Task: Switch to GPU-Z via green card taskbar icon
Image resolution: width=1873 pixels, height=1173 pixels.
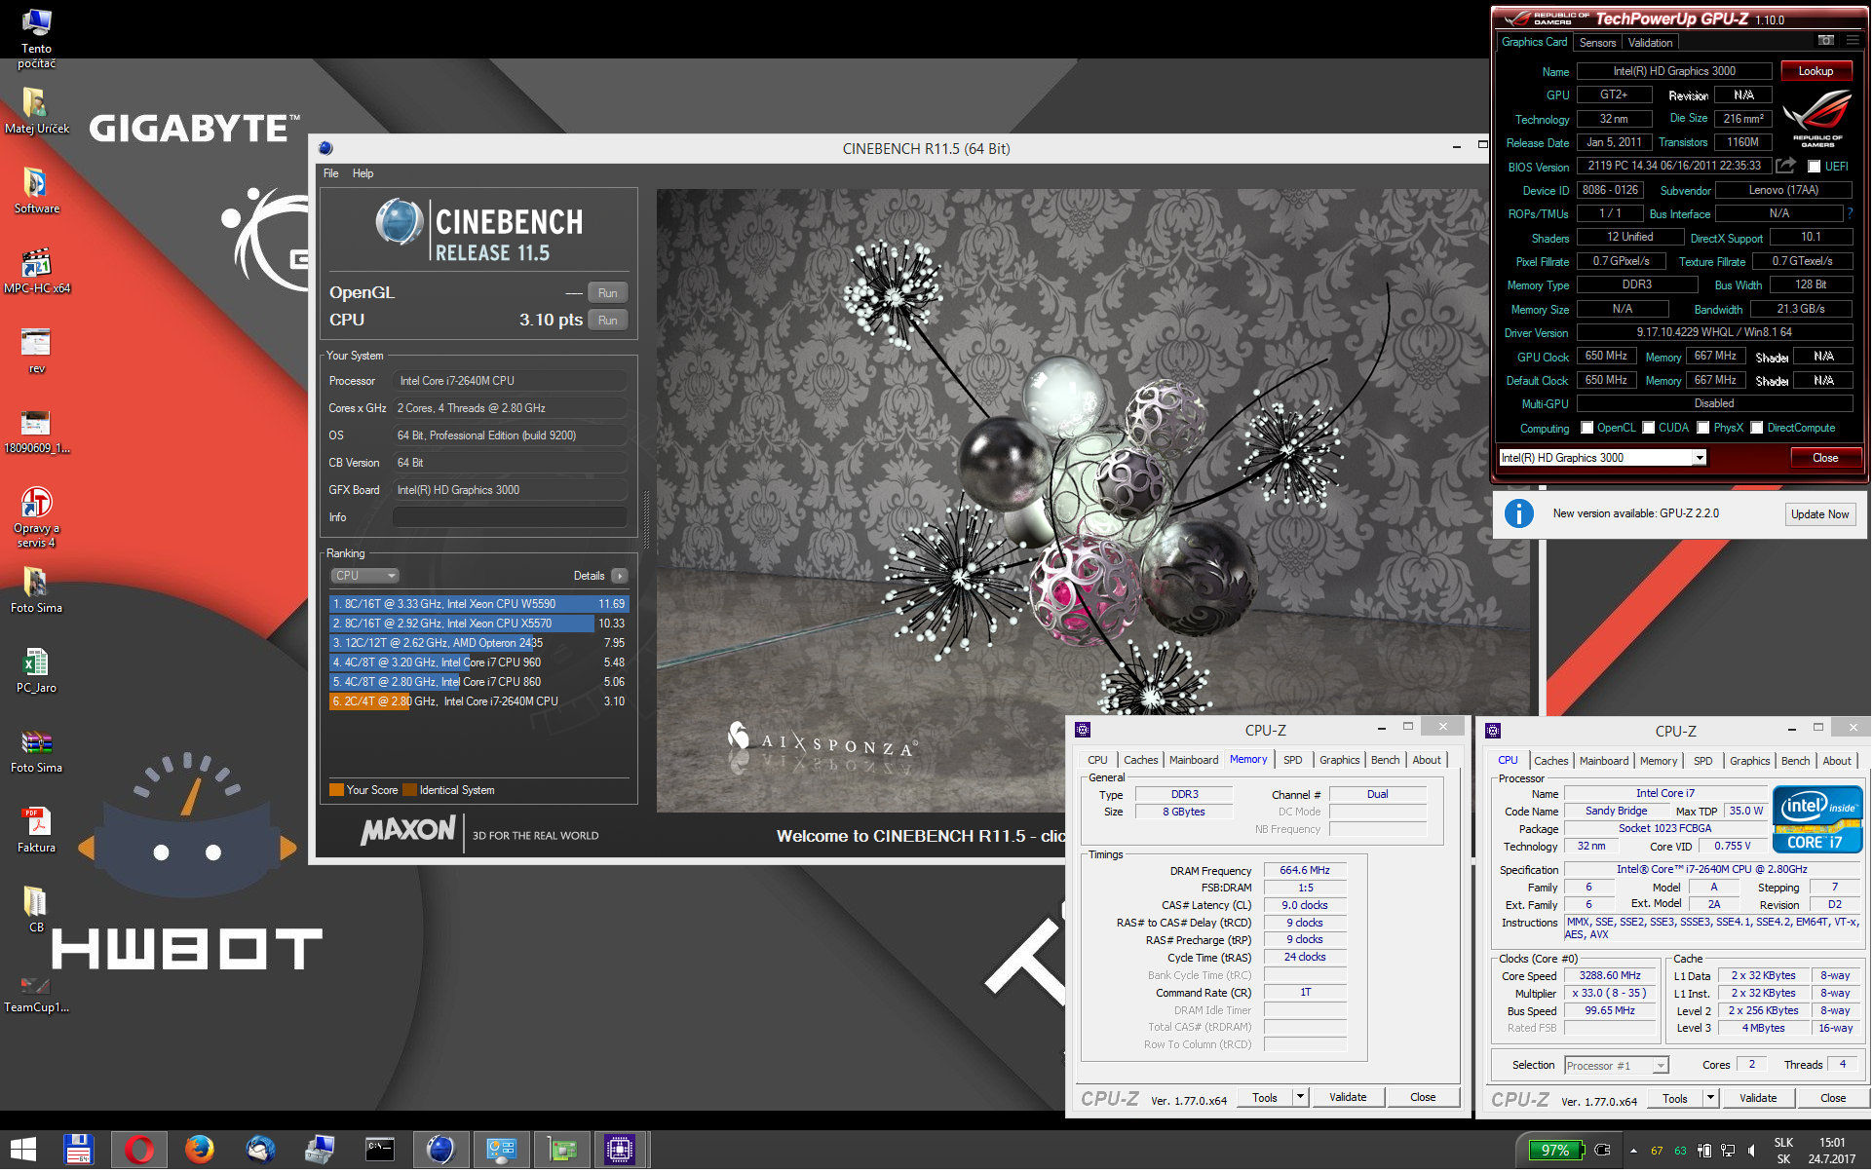Action: point(562,1151)
